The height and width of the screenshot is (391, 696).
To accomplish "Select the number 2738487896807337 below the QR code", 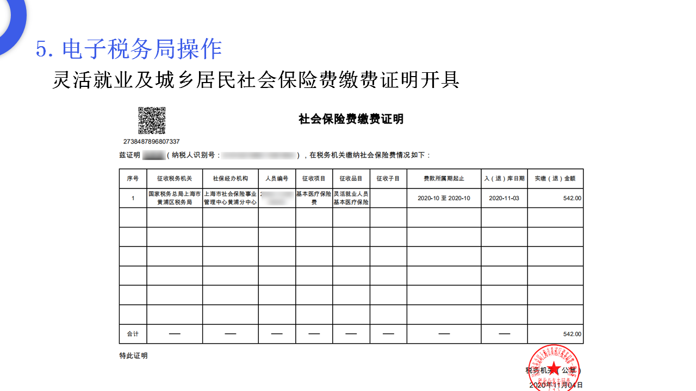I will 152,142.
